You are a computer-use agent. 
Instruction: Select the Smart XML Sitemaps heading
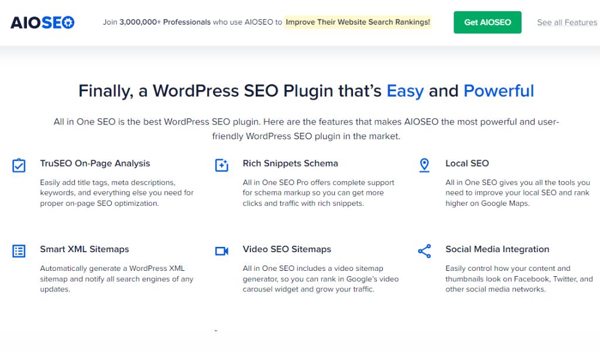[x=84, y=249]
